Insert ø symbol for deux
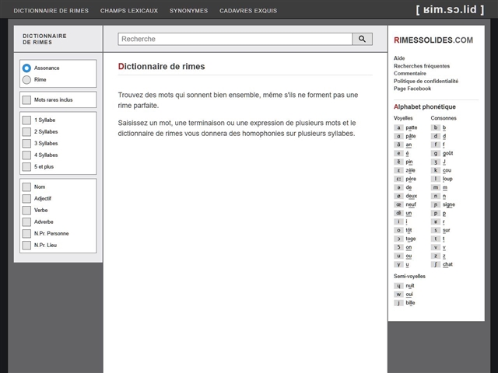This screenshot has height=373, width=498. tap(398, 196)
